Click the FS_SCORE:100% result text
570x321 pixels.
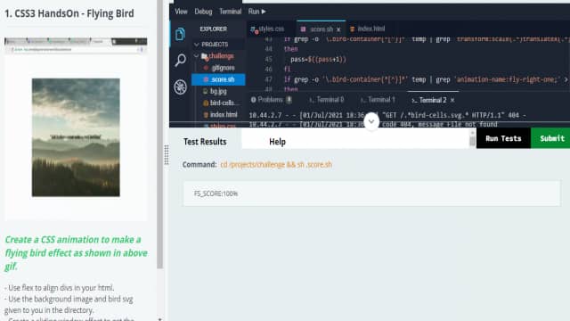(216, 193)
